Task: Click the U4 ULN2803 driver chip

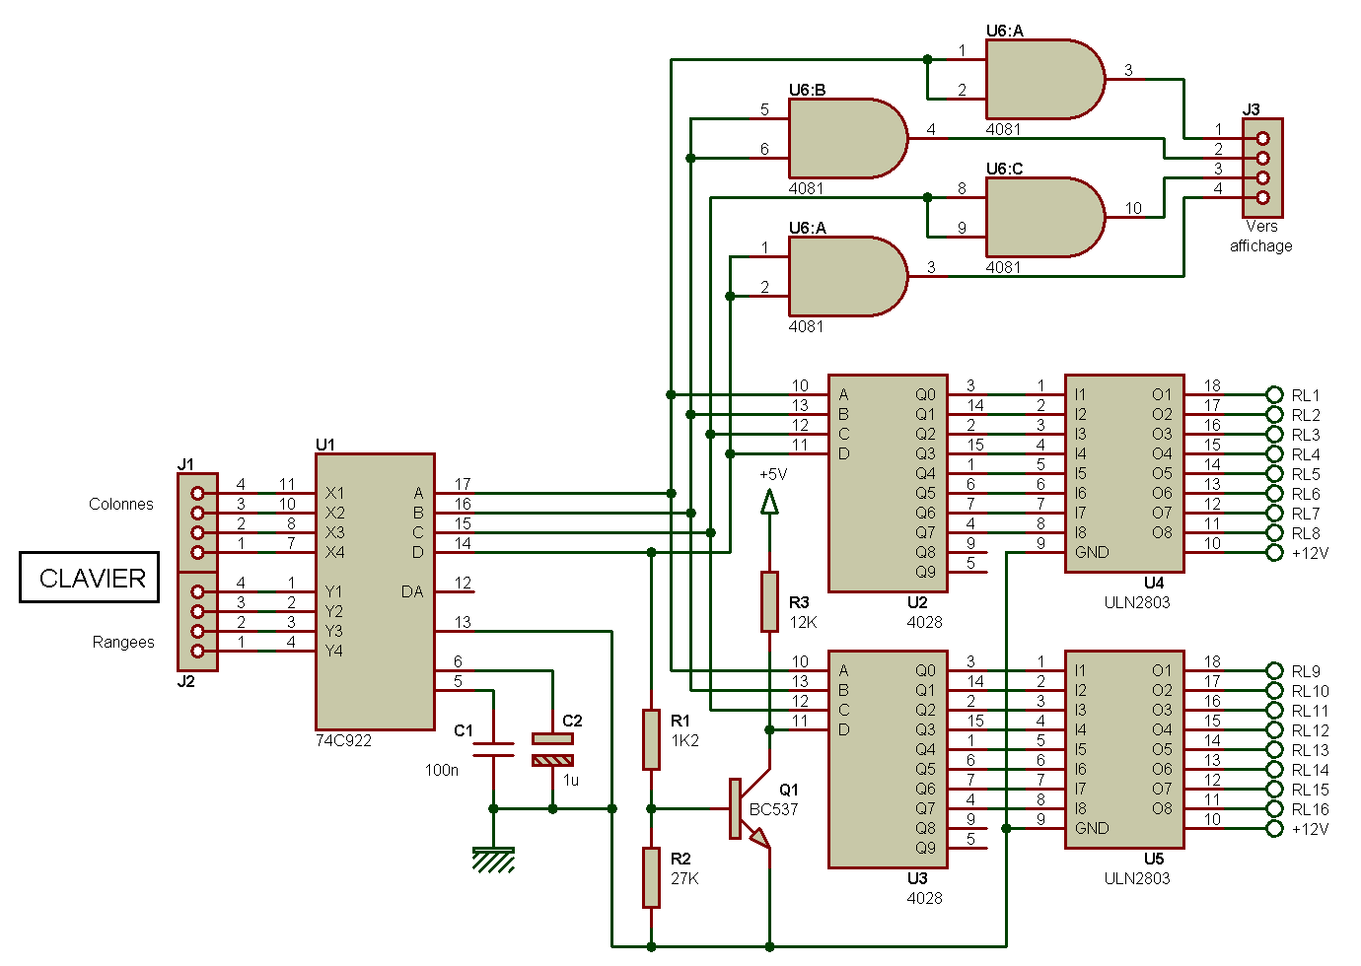Action: coord(1124,473)
